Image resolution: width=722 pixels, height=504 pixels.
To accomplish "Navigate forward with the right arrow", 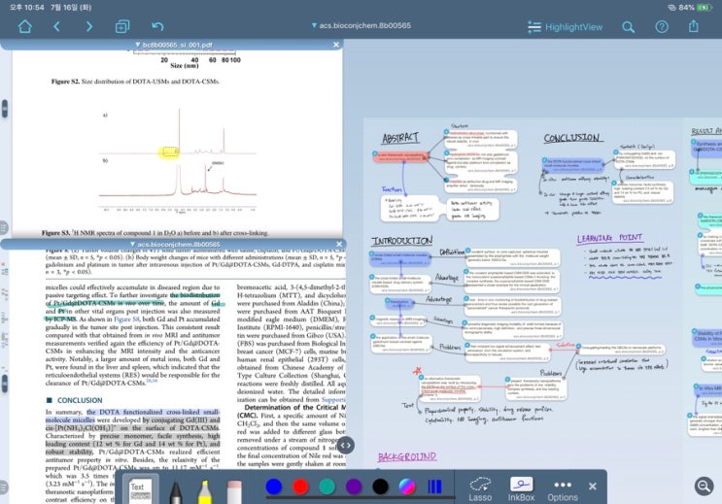I will tap(88, 26).
